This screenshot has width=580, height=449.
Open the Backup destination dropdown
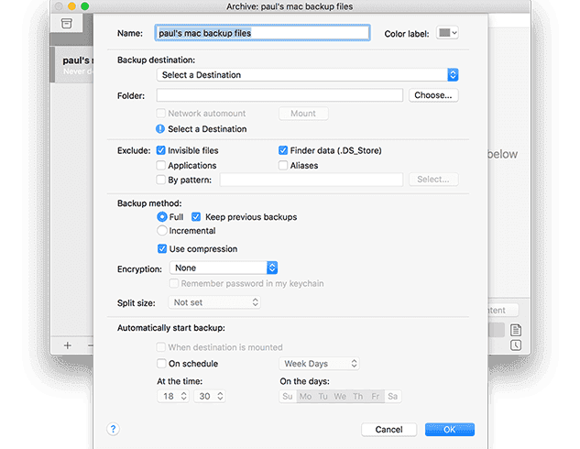(x=307, y=74)
